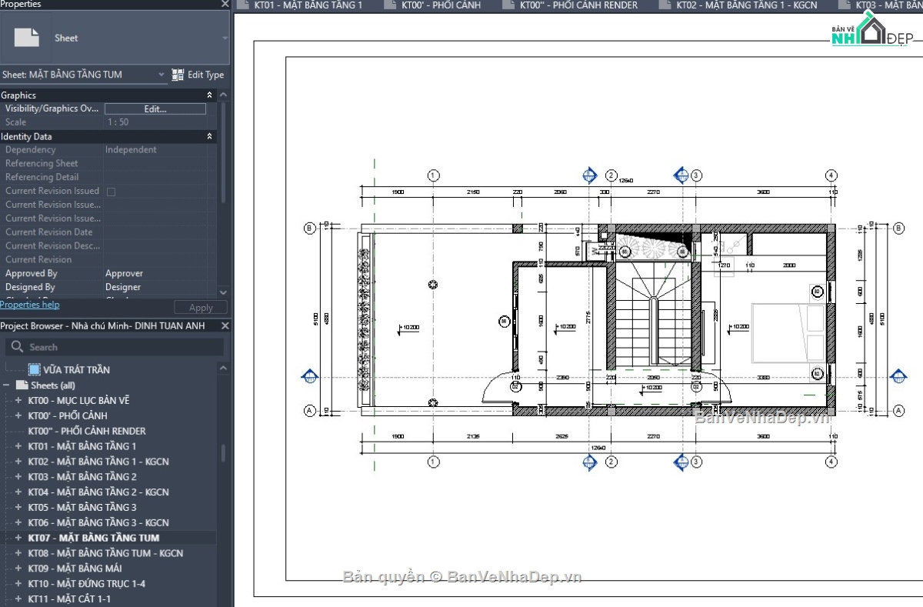
Task: Click the top blue section marker beside grid 2
Action: pyautogui.click(x=590, y=175)
